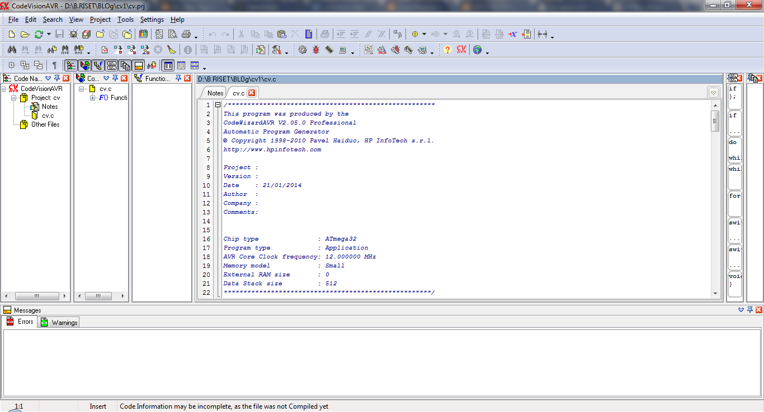Collapse the Project: cv tree node

(13, 98)
